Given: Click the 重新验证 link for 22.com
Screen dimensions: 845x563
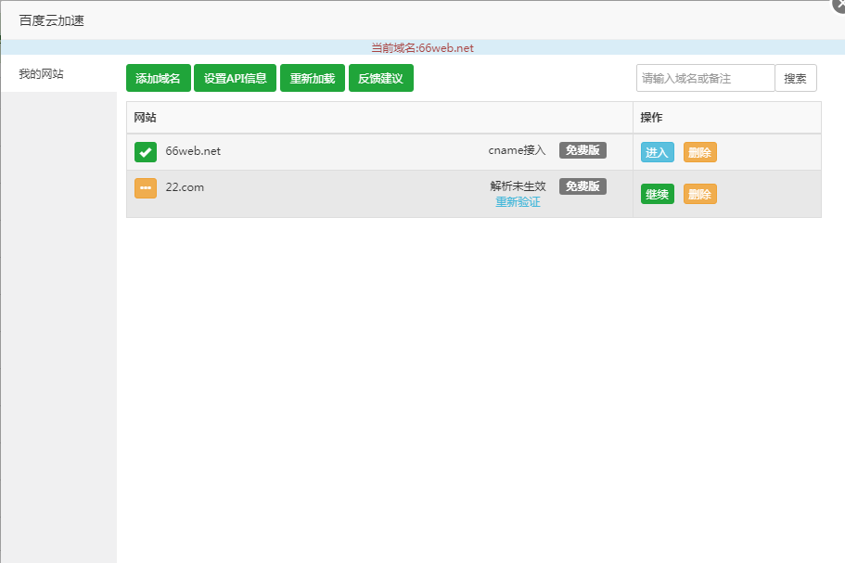Looking at the screenshot, I should 518,202.
